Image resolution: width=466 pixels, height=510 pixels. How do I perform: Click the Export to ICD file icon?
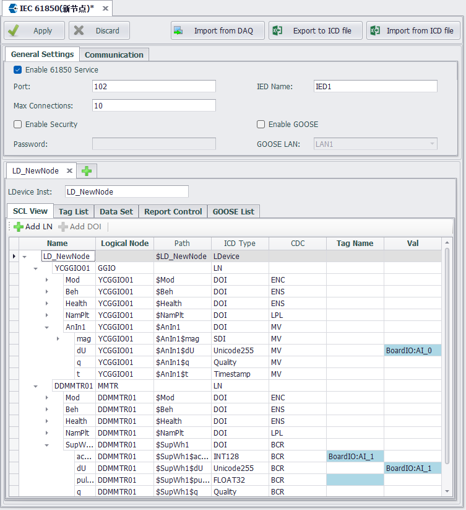point(278,30)
